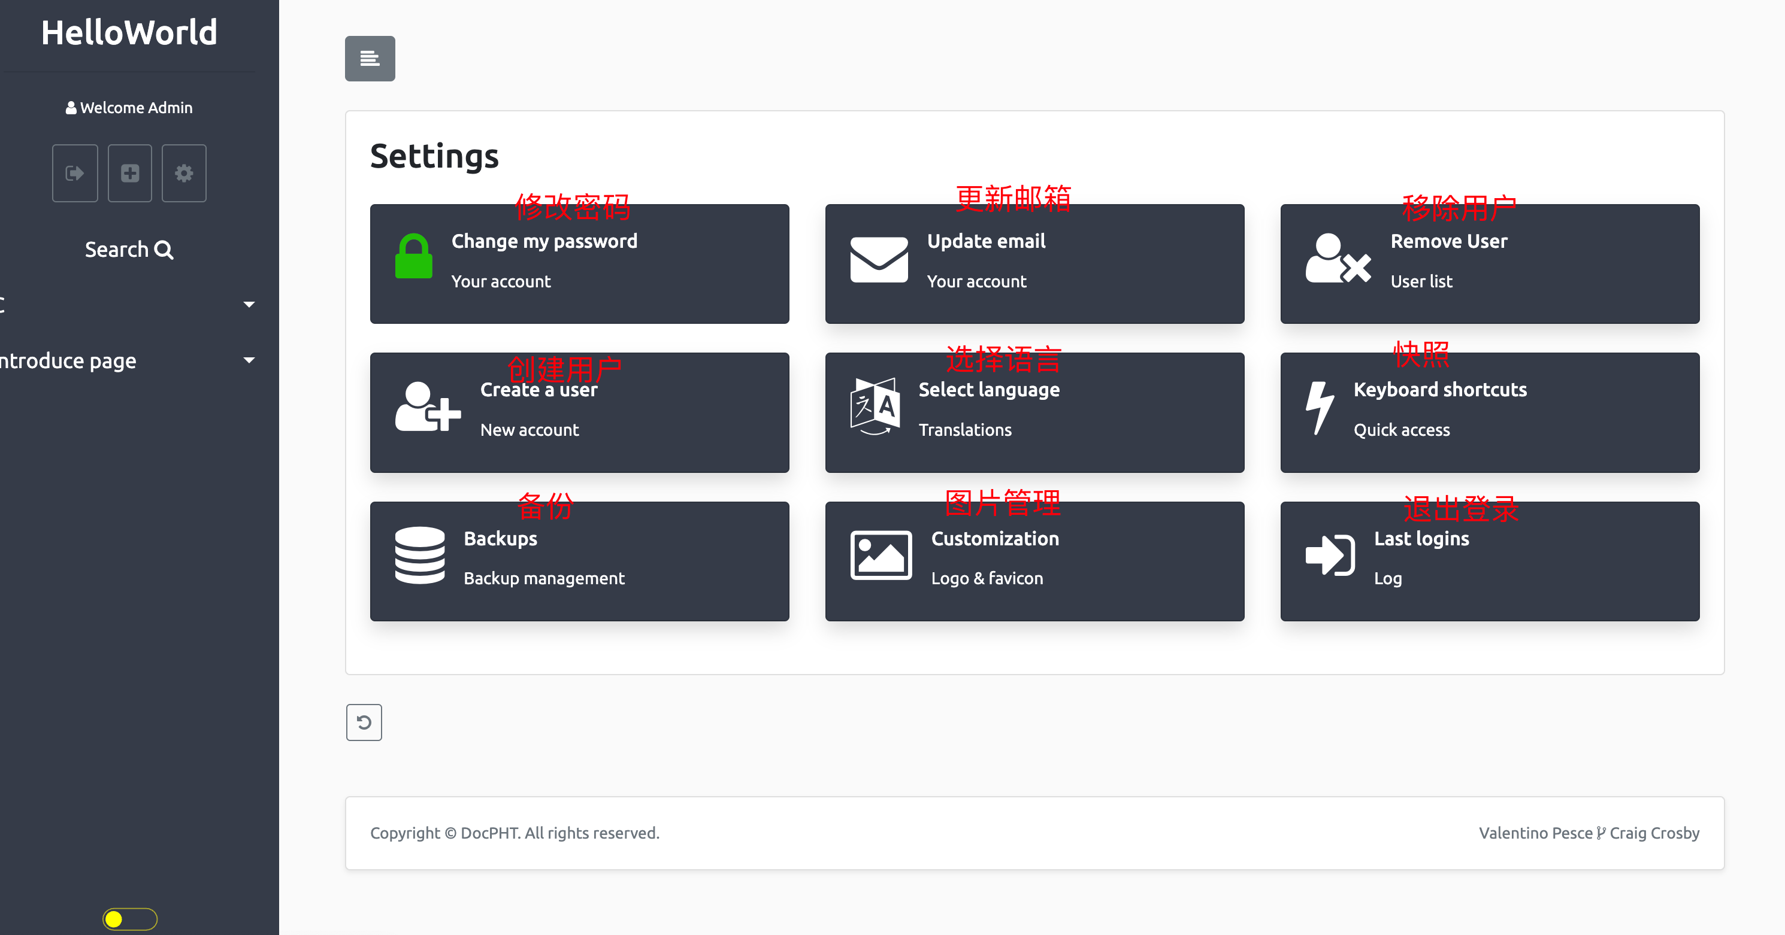Click the Settings heading
This screenshot has width=1785, height=935.
(x=434, y=156)
